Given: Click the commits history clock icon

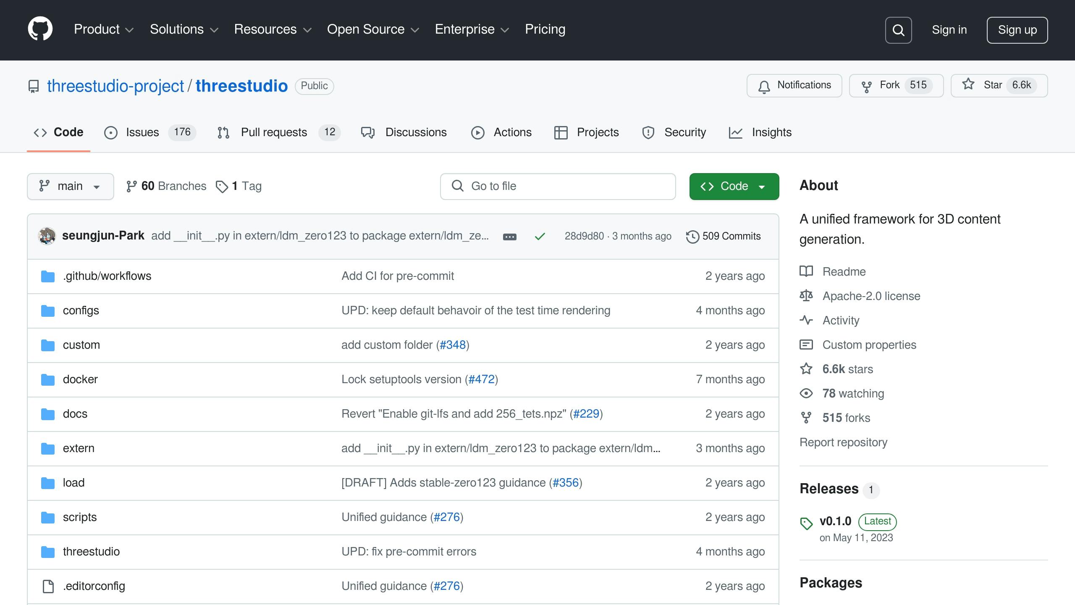Looking at the screenshot, I should 692,237.
